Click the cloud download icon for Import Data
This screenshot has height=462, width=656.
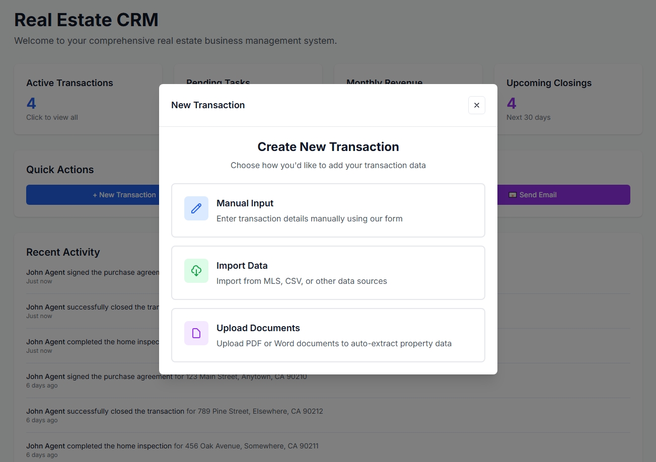(x=196, y=271)
